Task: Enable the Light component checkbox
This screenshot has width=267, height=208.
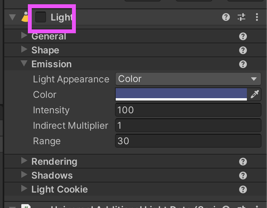Action: click(x=41, y=17)
